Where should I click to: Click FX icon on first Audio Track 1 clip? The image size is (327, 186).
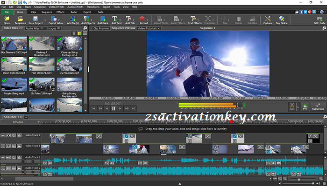point(45,163)
